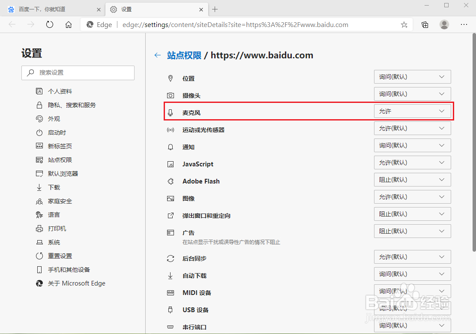
Task: Open the browser more options menu
Action: coord(464,24)
